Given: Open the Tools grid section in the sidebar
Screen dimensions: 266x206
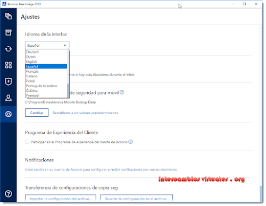Looking at the screenshot, I should pos(9,65).
